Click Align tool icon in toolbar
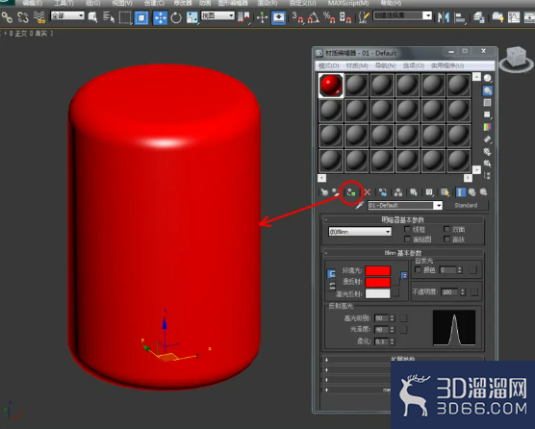Image resolution: width=535 pixels, height=429 pixels. [460, 17]
